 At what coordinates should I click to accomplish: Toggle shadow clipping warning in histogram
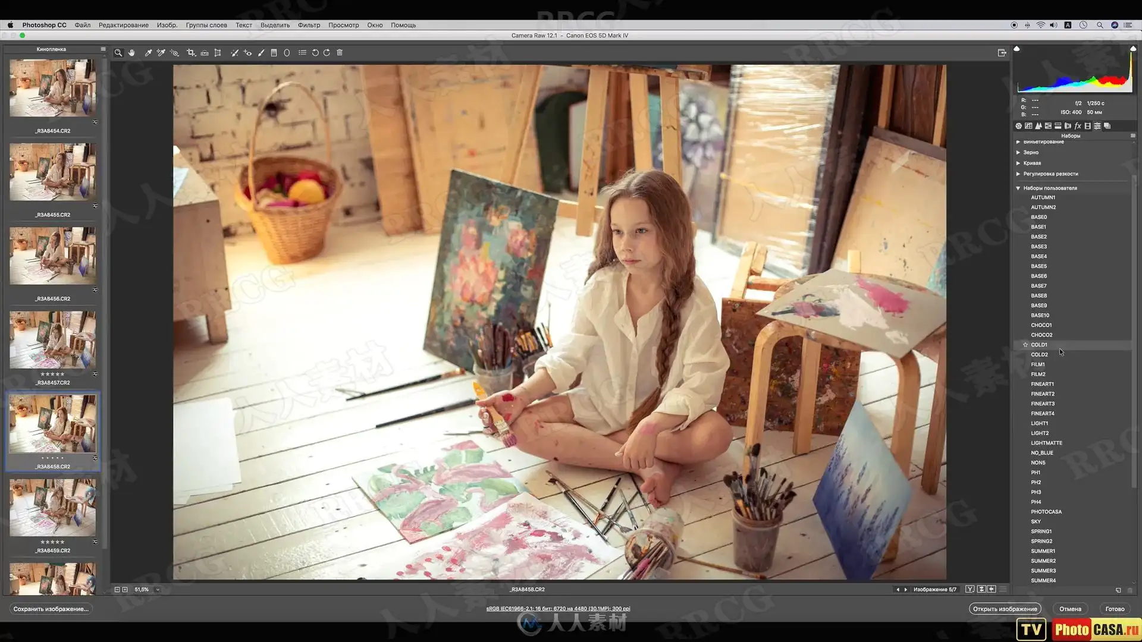(x=1017, y=49)
